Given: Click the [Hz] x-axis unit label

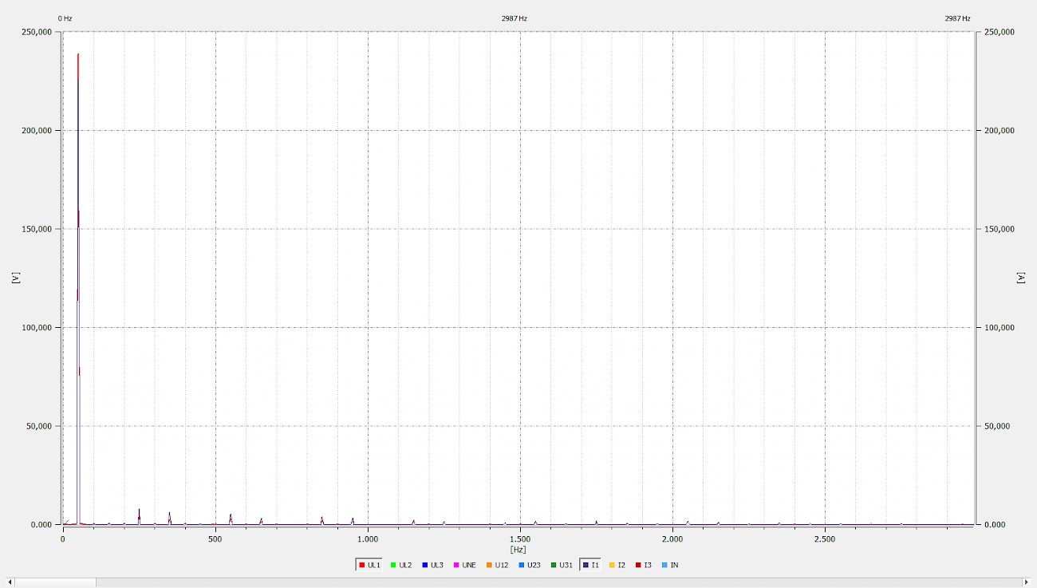Looking at the screenshot, I should click(518, 550).
